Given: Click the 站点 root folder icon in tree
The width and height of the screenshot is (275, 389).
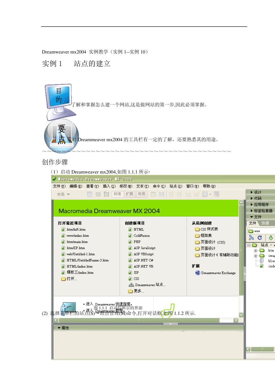Looking at the screenshot, I should [254, 245].
